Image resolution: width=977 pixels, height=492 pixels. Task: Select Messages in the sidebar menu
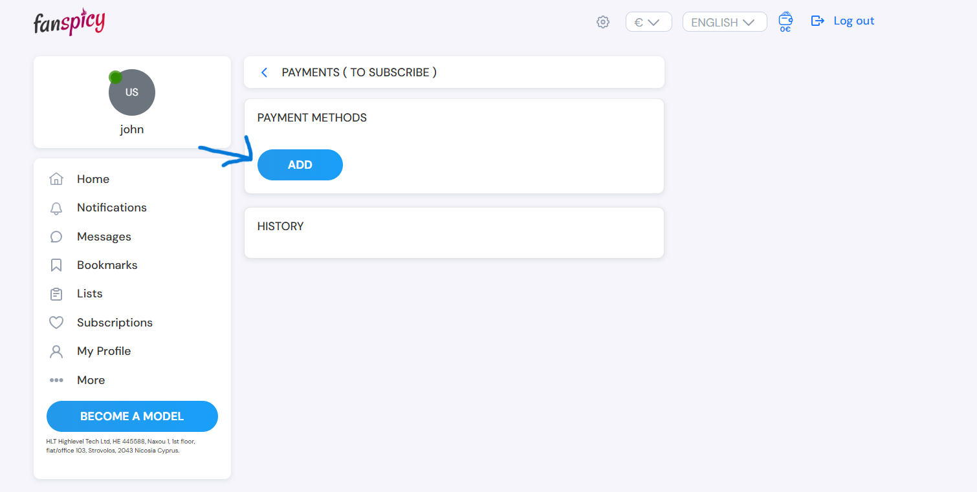[104, 237]
